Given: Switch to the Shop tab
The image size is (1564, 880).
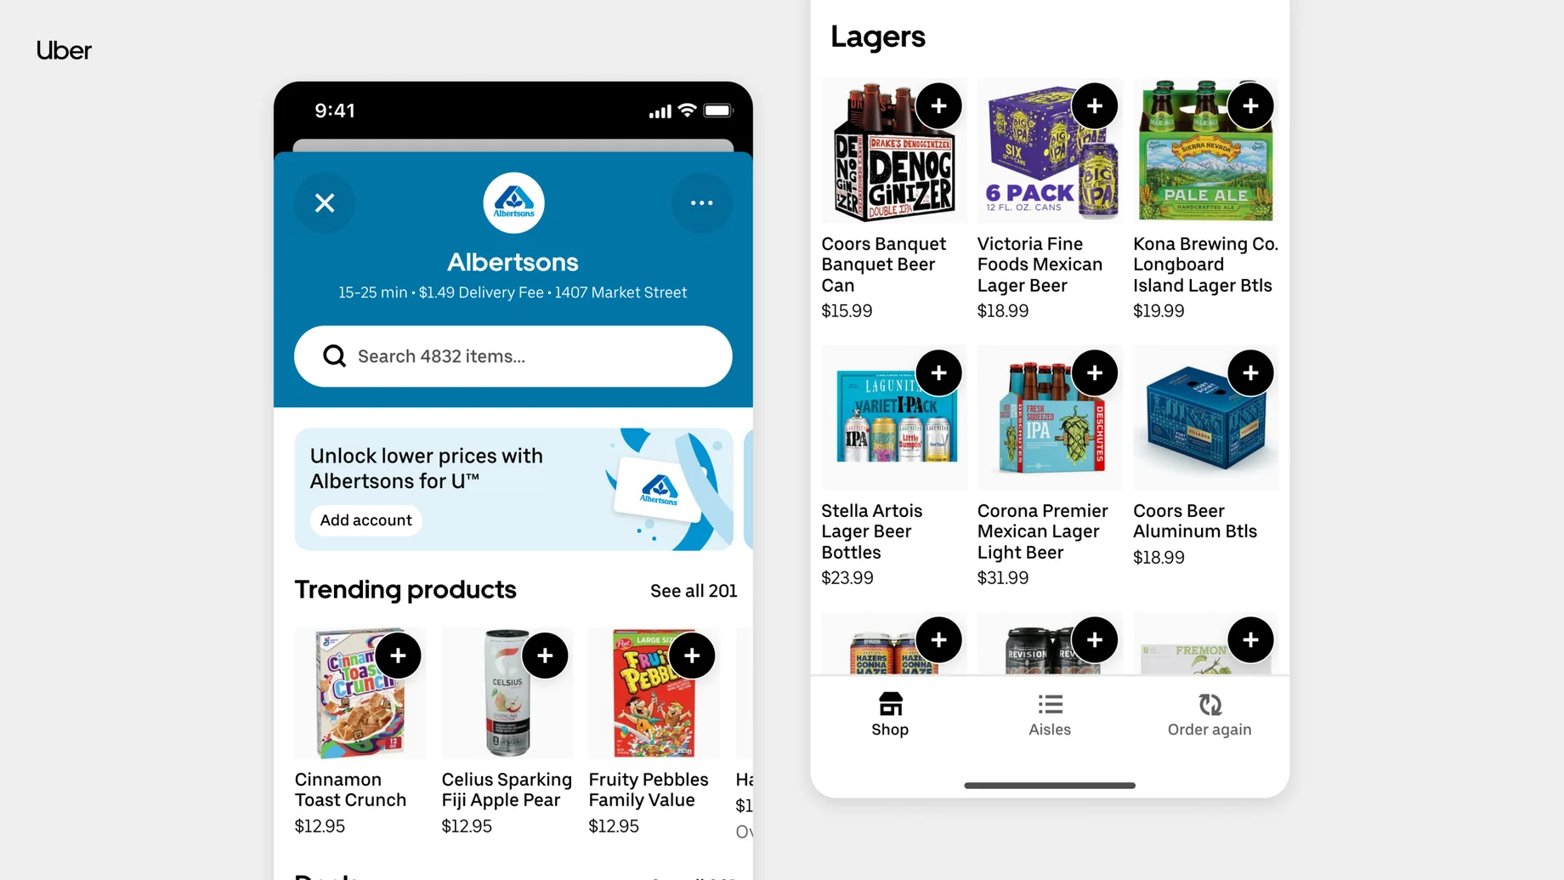Looking at the screenshot, I should [x=890, y=714].
